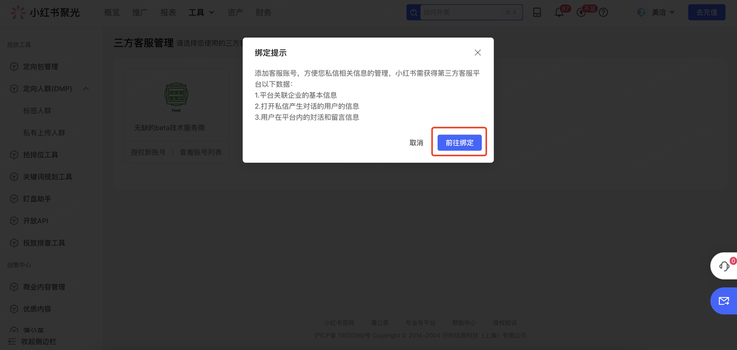
Task: Open 投放排查工具 in the sidebar
Action: pos(44,243)
